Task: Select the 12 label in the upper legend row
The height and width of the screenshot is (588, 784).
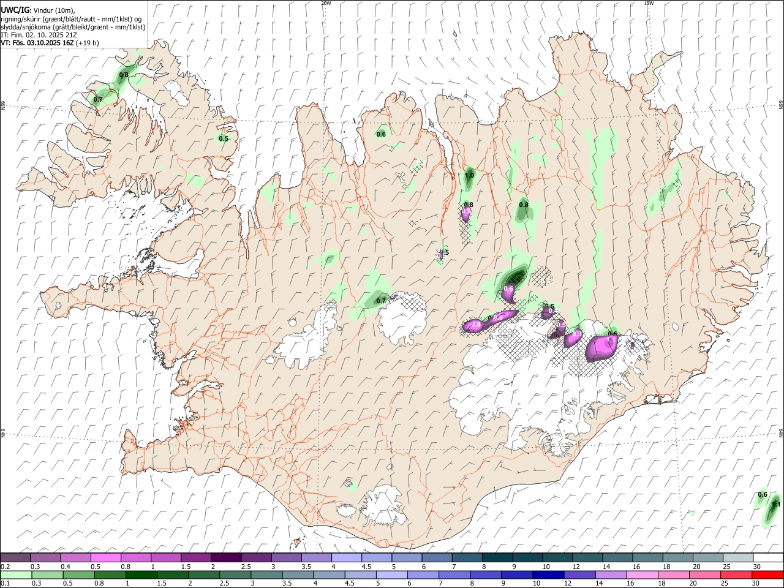Action: coord(576,567)
